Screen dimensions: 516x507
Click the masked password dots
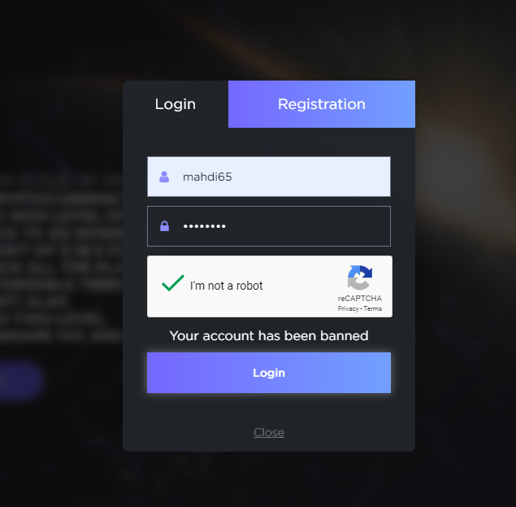point(204,226)
